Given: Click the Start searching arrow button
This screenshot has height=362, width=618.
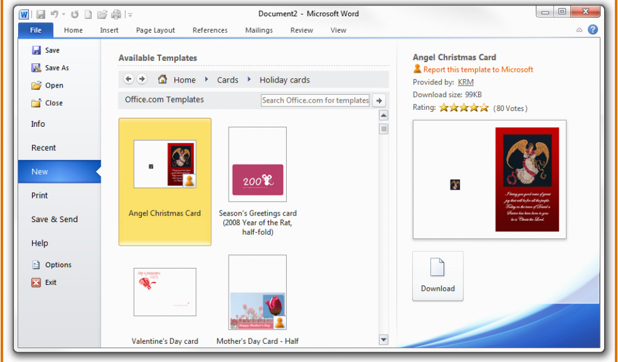Looking at the screenshot, I should 379,100.
